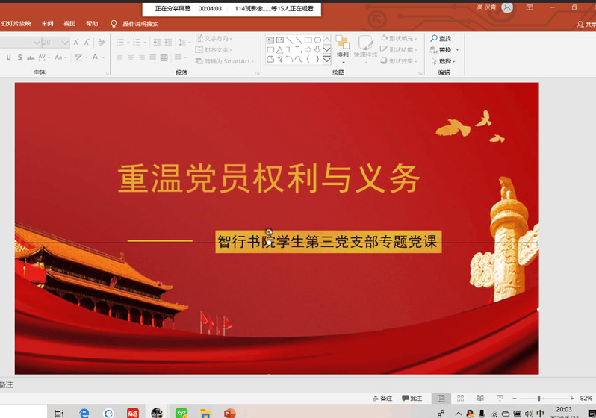596x418 pixels.
Task: Click Convert to SmartArt (转换为 SmartArt)
Action: (223, 61)
